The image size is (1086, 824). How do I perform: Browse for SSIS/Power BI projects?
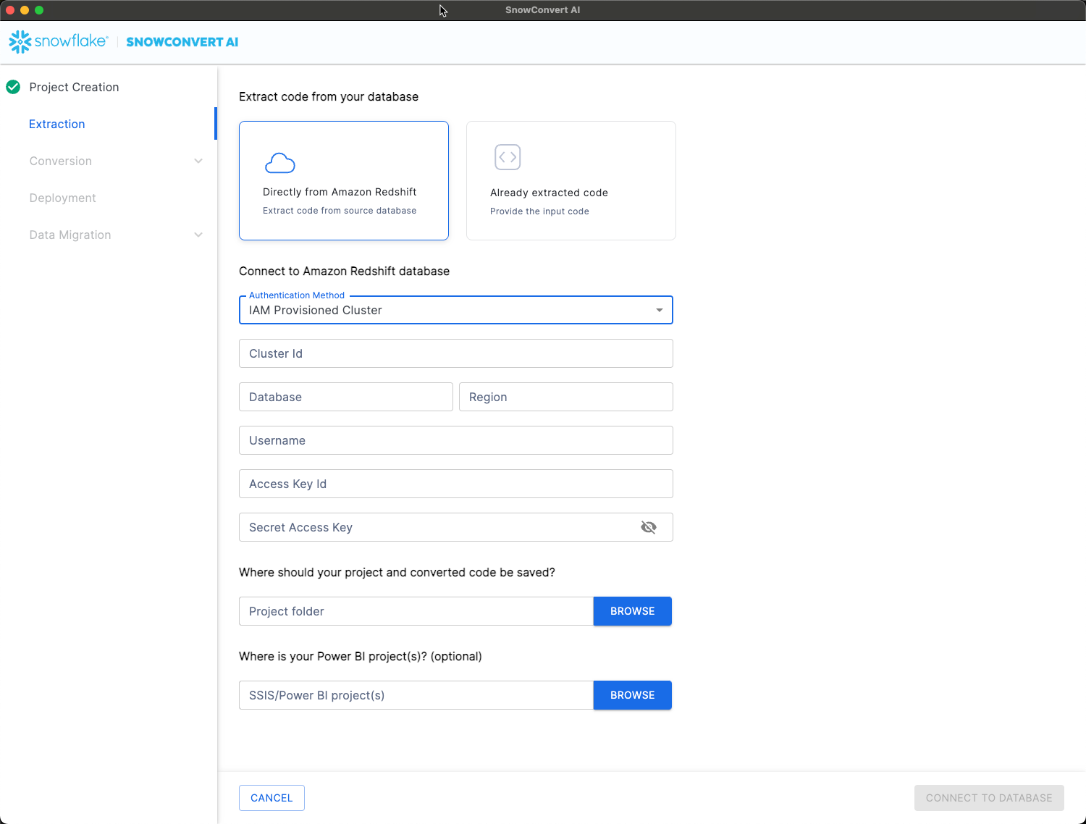[632, 695]
